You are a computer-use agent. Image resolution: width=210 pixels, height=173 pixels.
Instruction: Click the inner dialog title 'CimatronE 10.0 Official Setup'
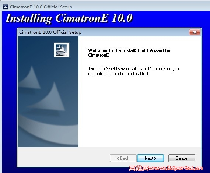50,32
